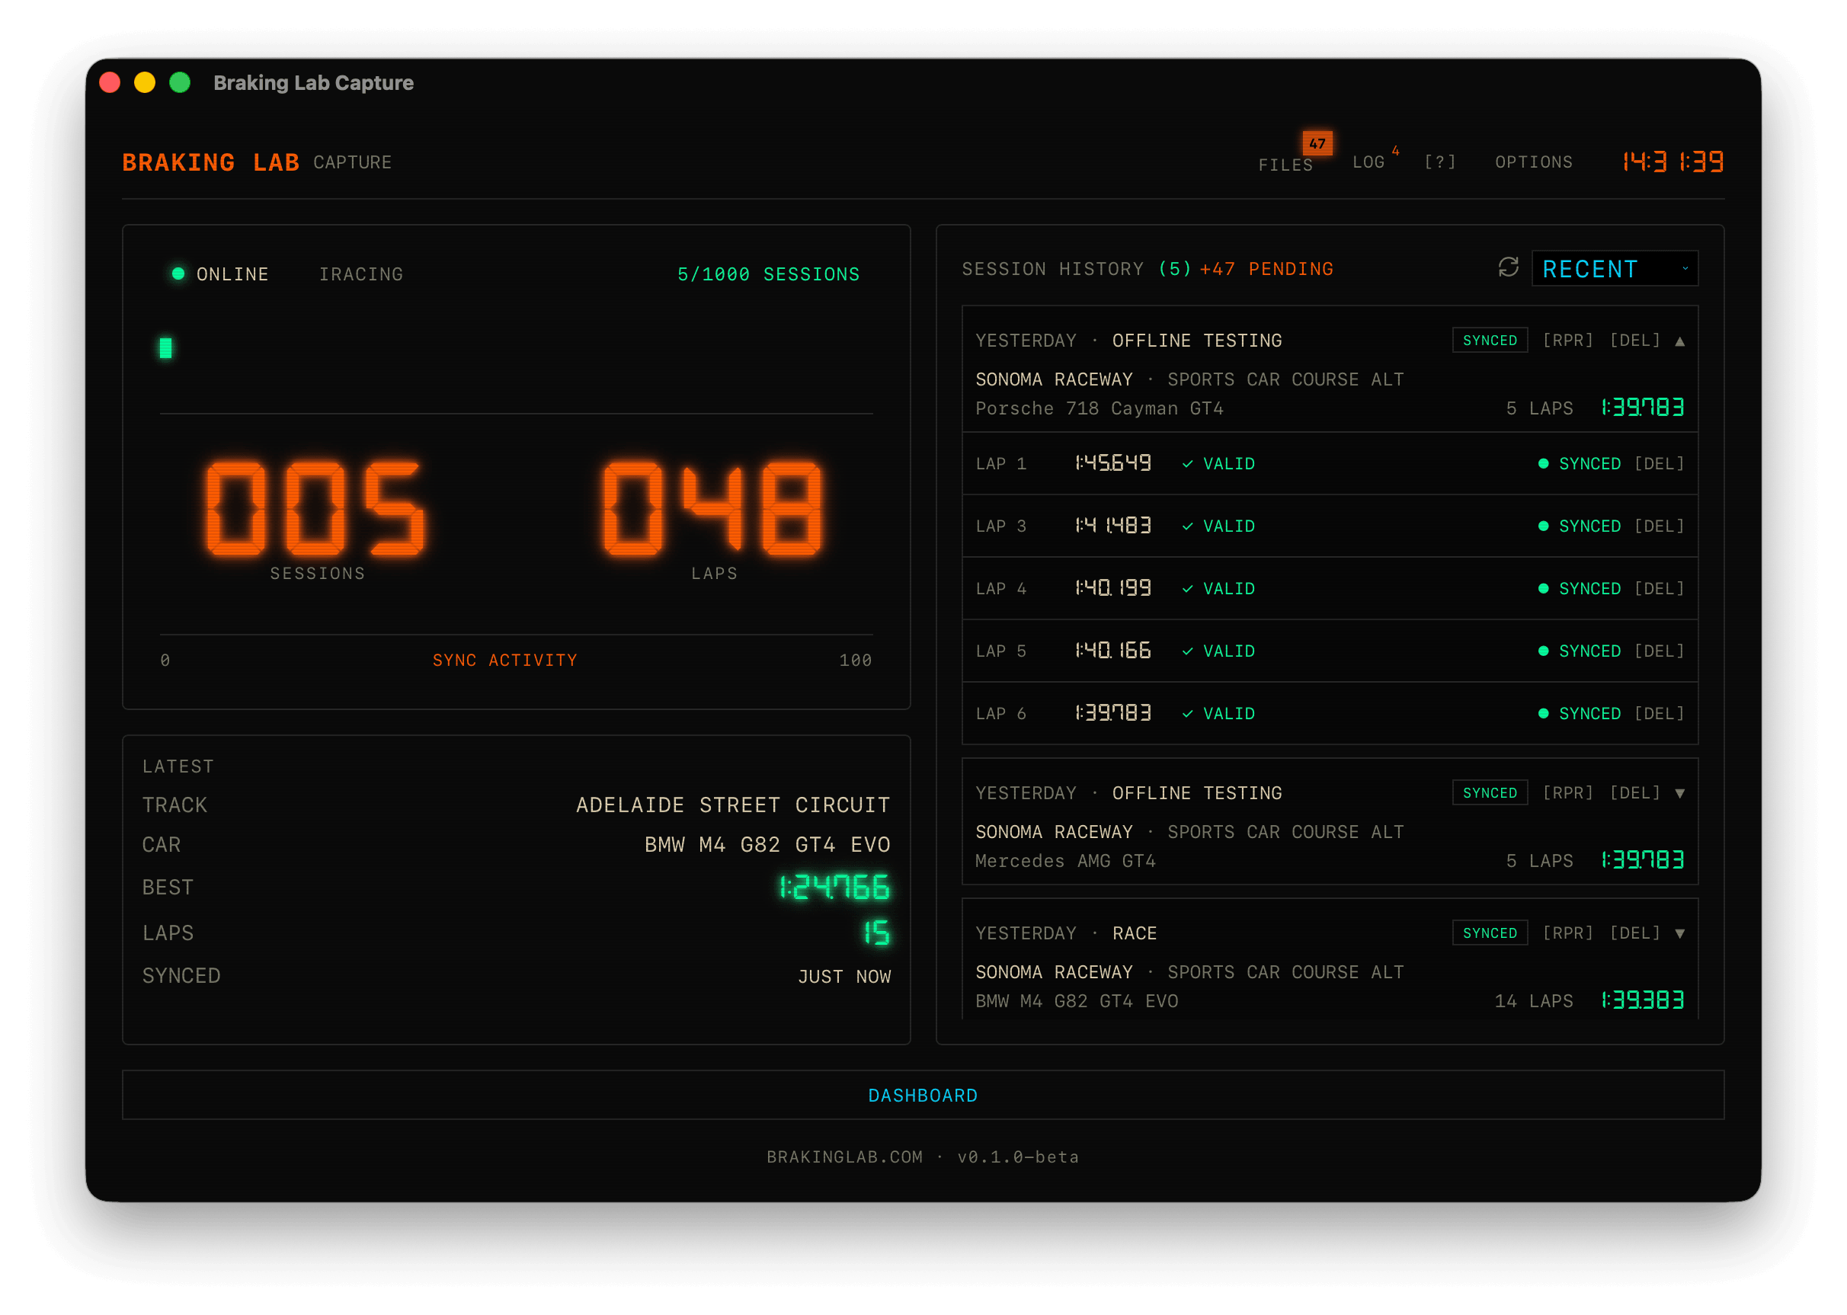
Task: Open the FILES menu
Action: (1286, 165)
